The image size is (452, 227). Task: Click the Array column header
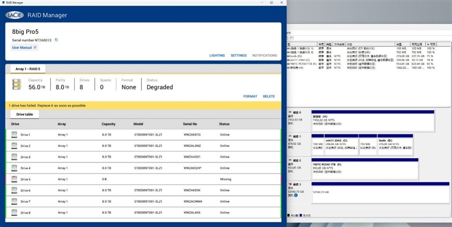(x=62, y=124)
